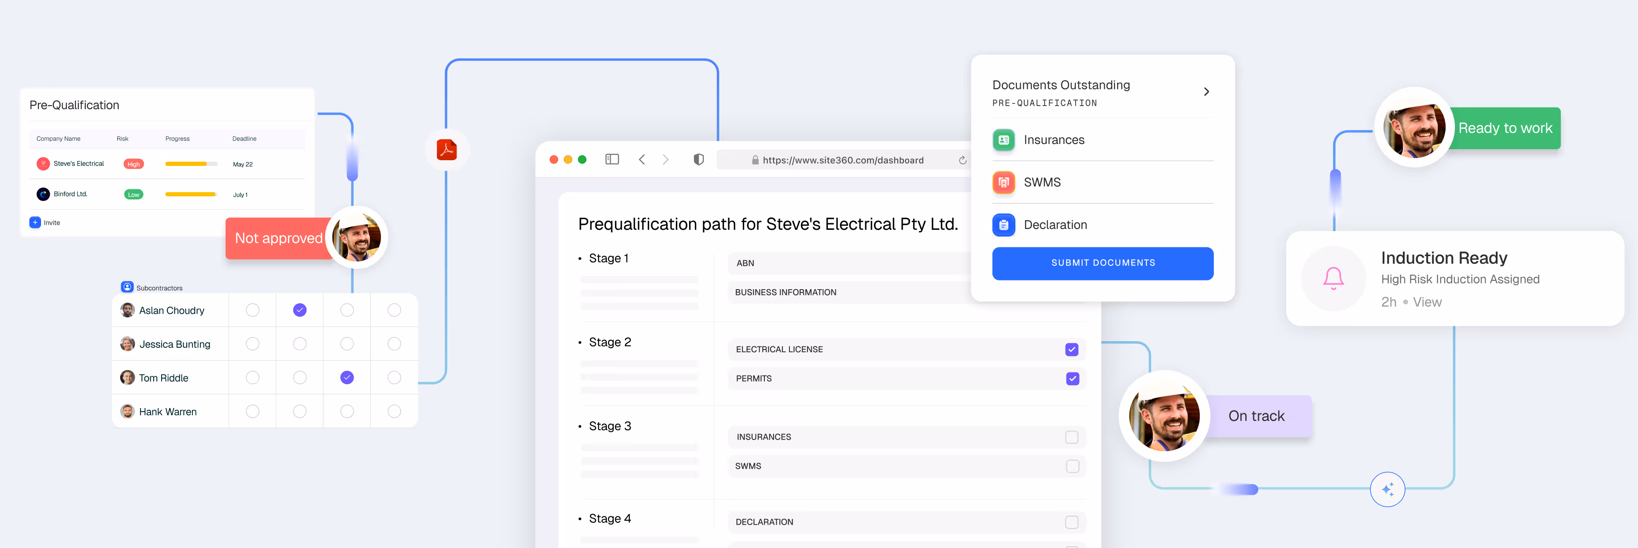Click the privacy shield icon
Viewport: 1638px width, 548px height.
[698, 160]
